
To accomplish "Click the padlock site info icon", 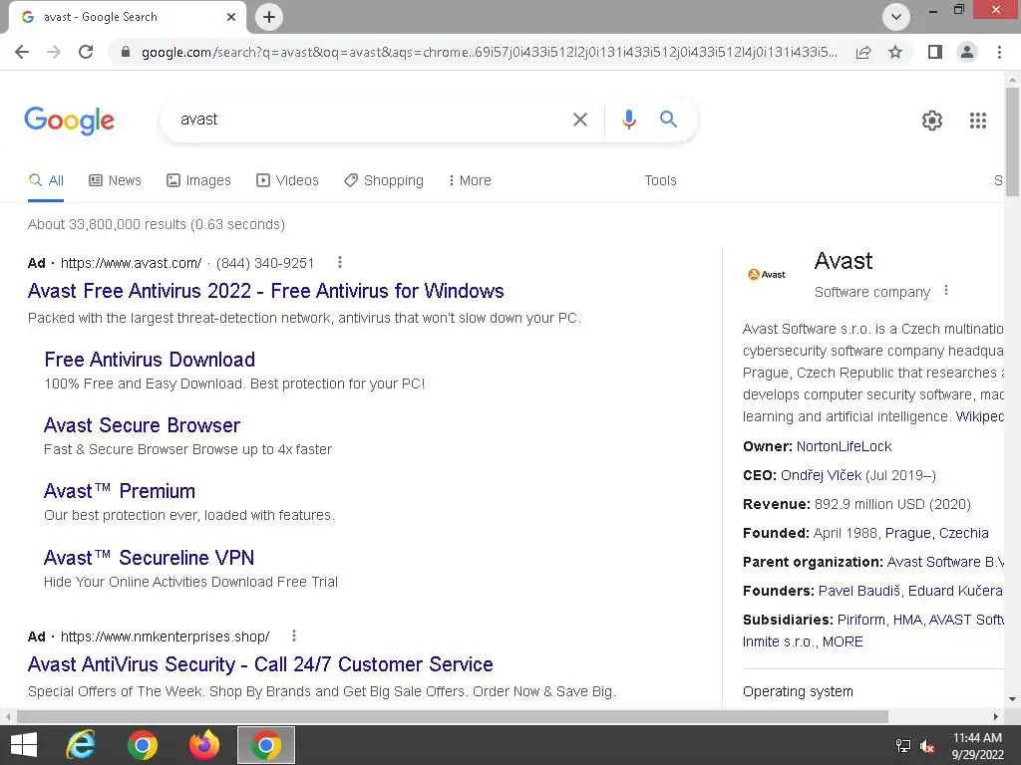I will pos(126,52).
